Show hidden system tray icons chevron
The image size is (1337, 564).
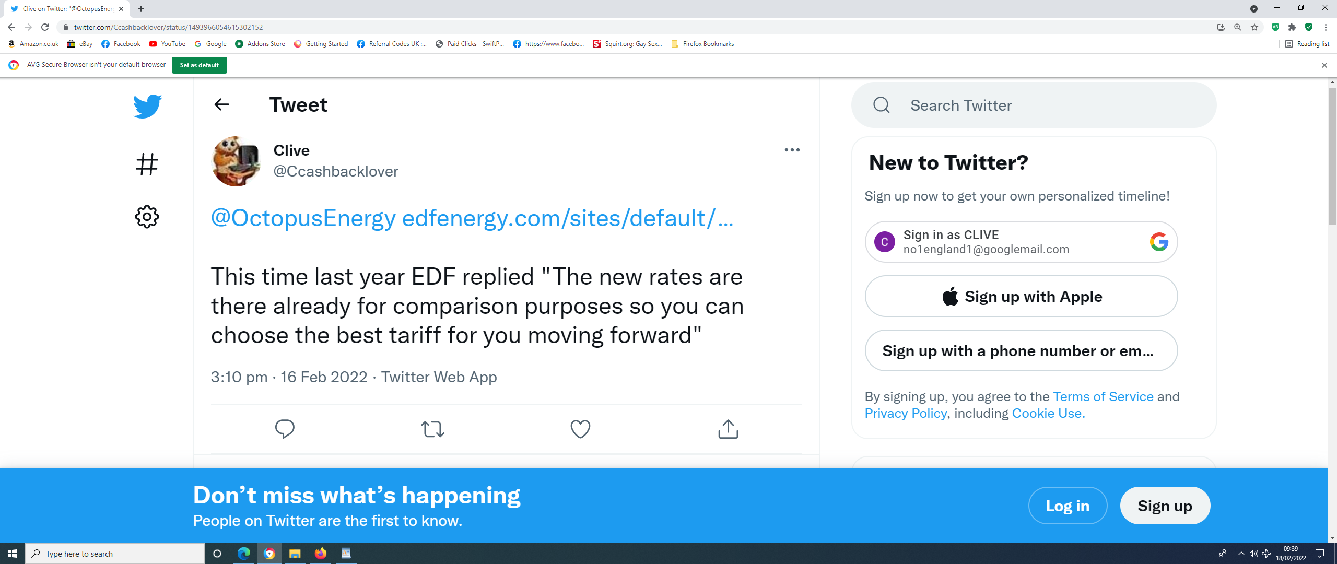[x=1241, y=554]
